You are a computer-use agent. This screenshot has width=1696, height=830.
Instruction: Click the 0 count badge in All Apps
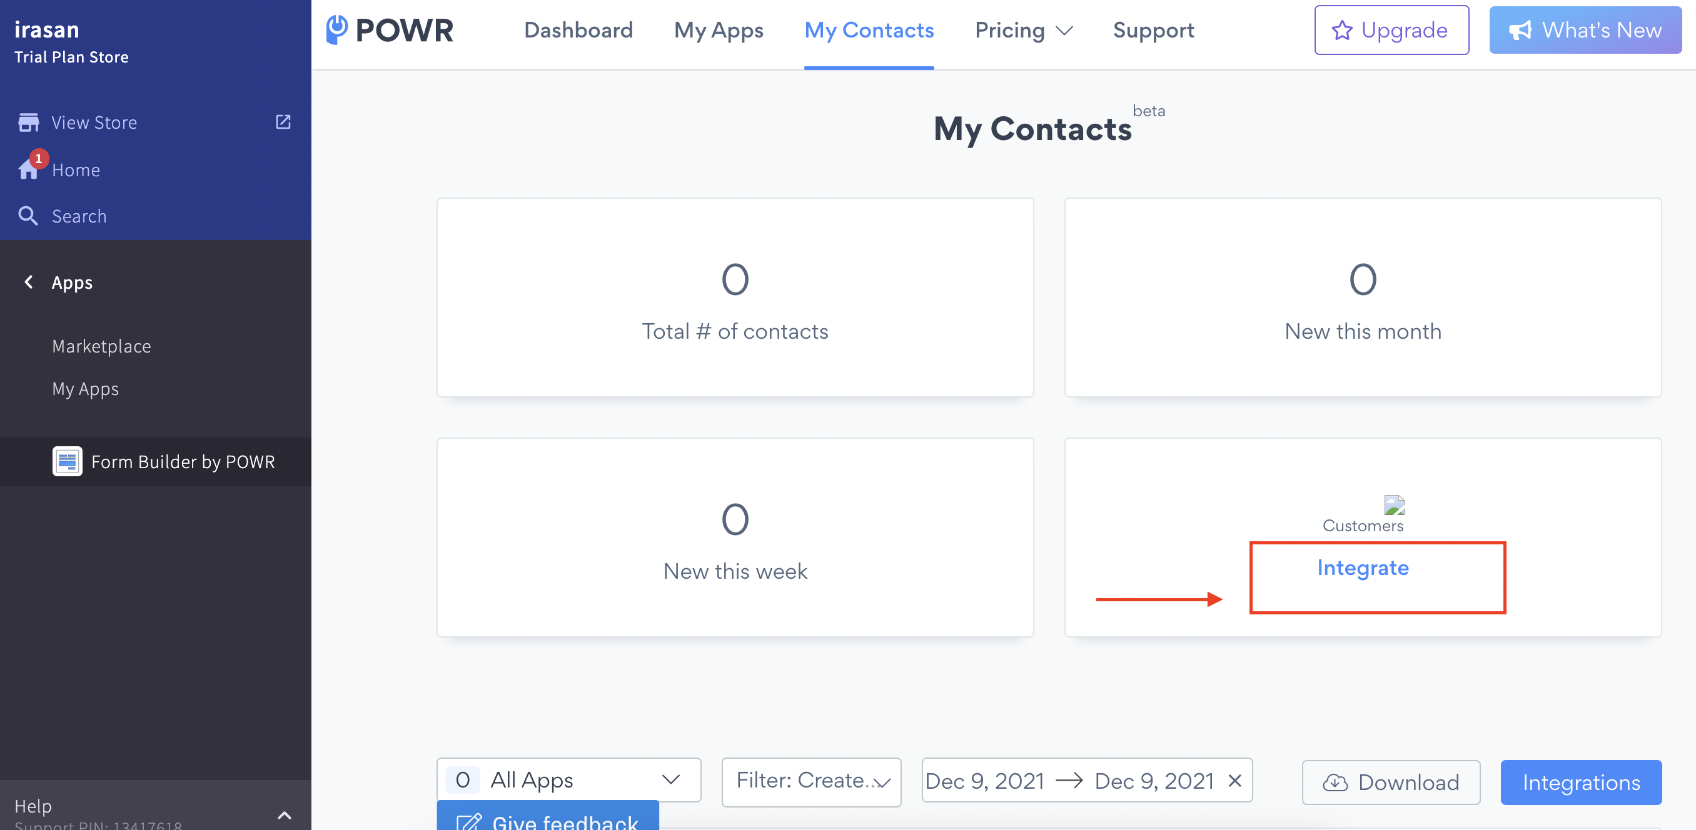(462, 780)
